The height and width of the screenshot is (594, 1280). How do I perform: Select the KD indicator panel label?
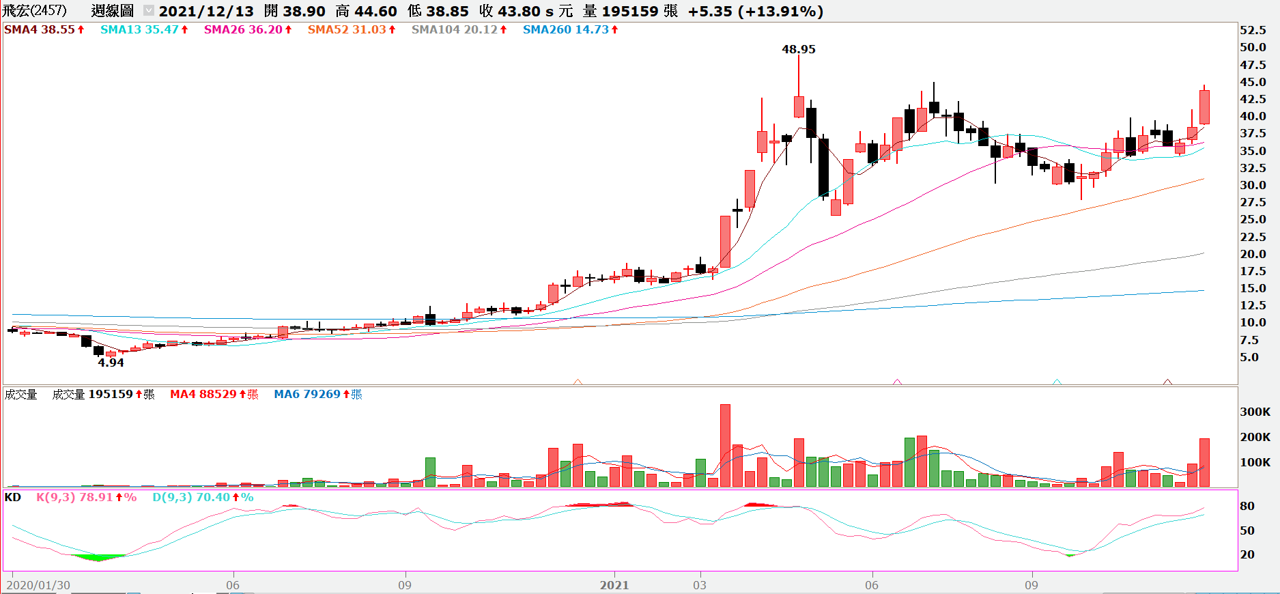[12, 497]
